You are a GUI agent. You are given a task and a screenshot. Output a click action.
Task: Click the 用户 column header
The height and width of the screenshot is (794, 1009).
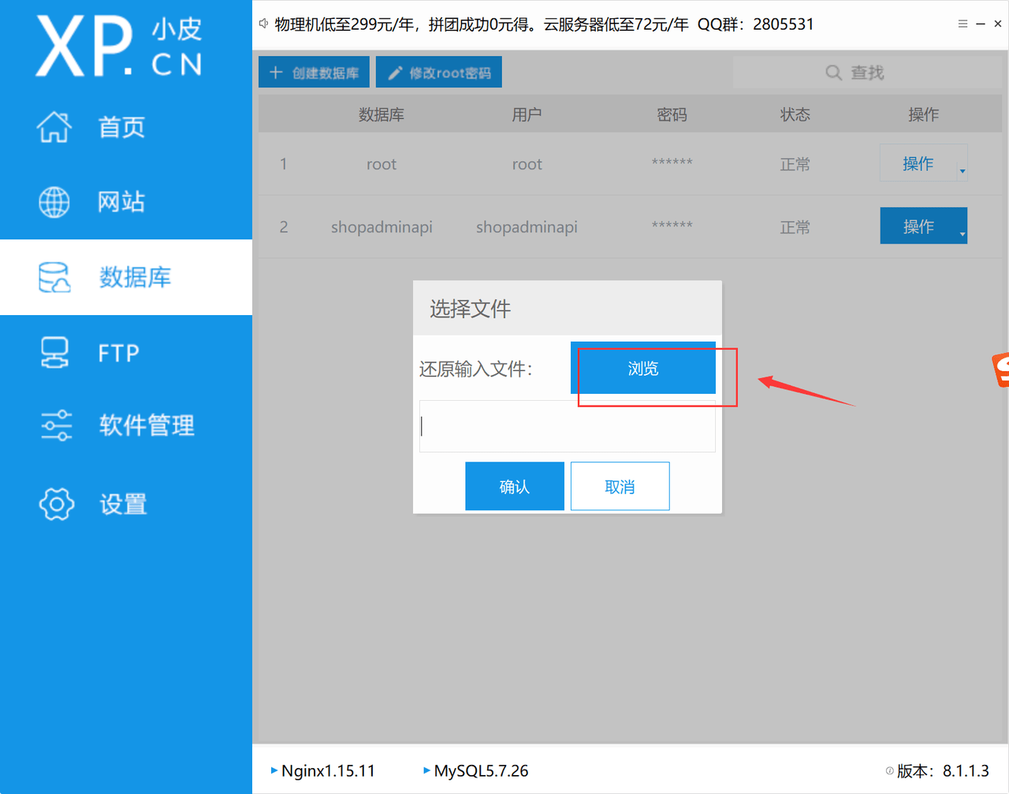coord(527,115)
